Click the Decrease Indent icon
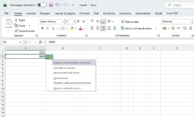The height and width of the screenshot is (117, 194). [109, 28]
